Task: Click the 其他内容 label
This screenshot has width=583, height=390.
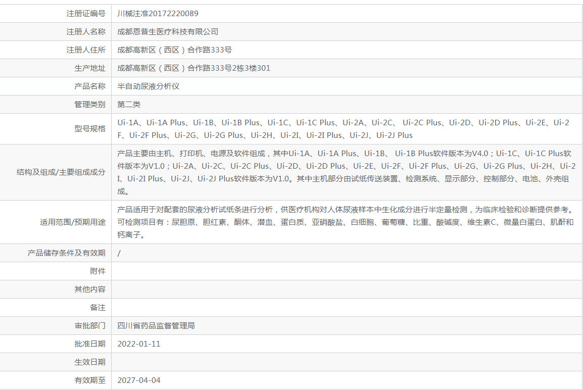Action: click(x=90, y=289)
